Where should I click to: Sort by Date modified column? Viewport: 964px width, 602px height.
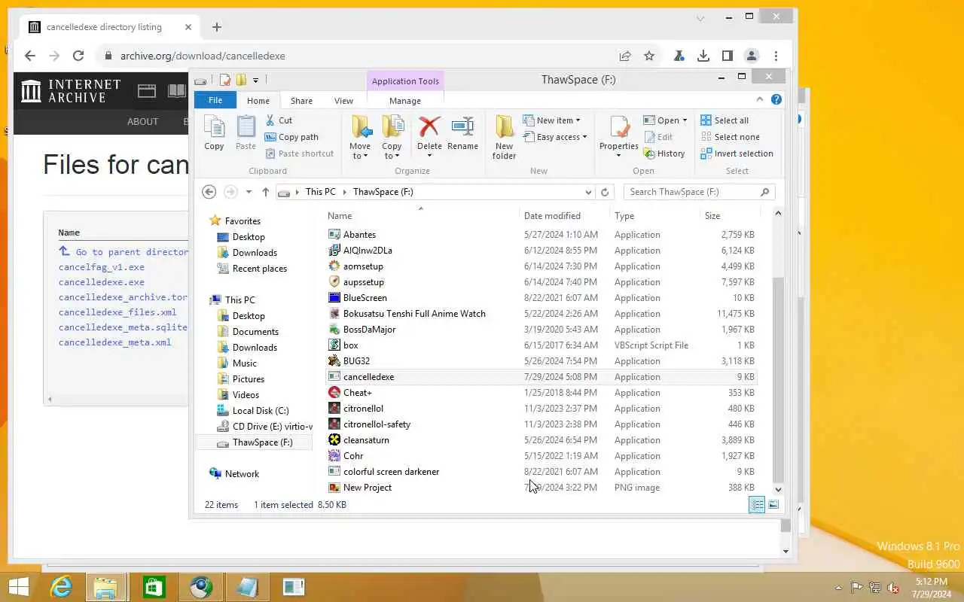(552, 216)
